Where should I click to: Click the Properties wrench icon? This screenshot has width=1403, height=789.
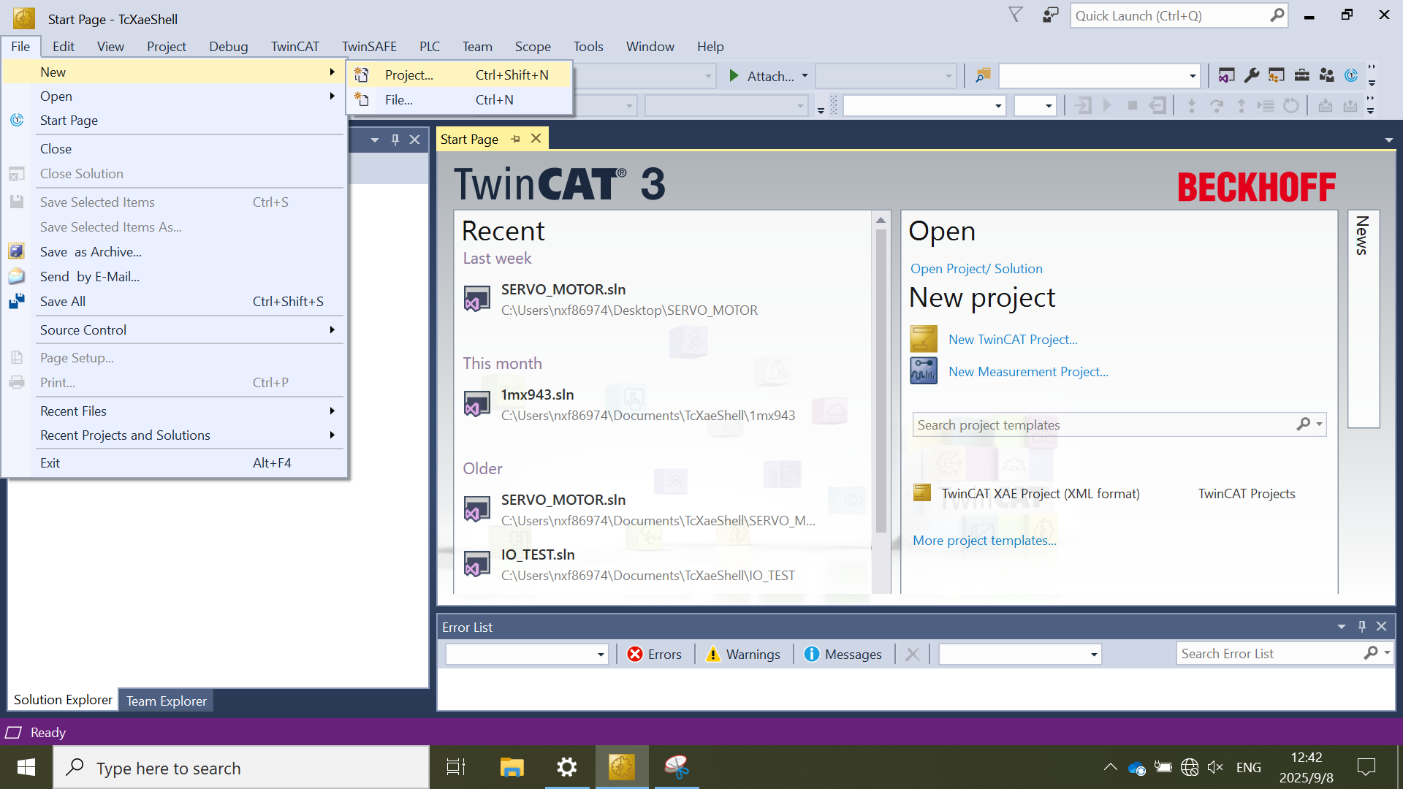tap(1251, 75)
